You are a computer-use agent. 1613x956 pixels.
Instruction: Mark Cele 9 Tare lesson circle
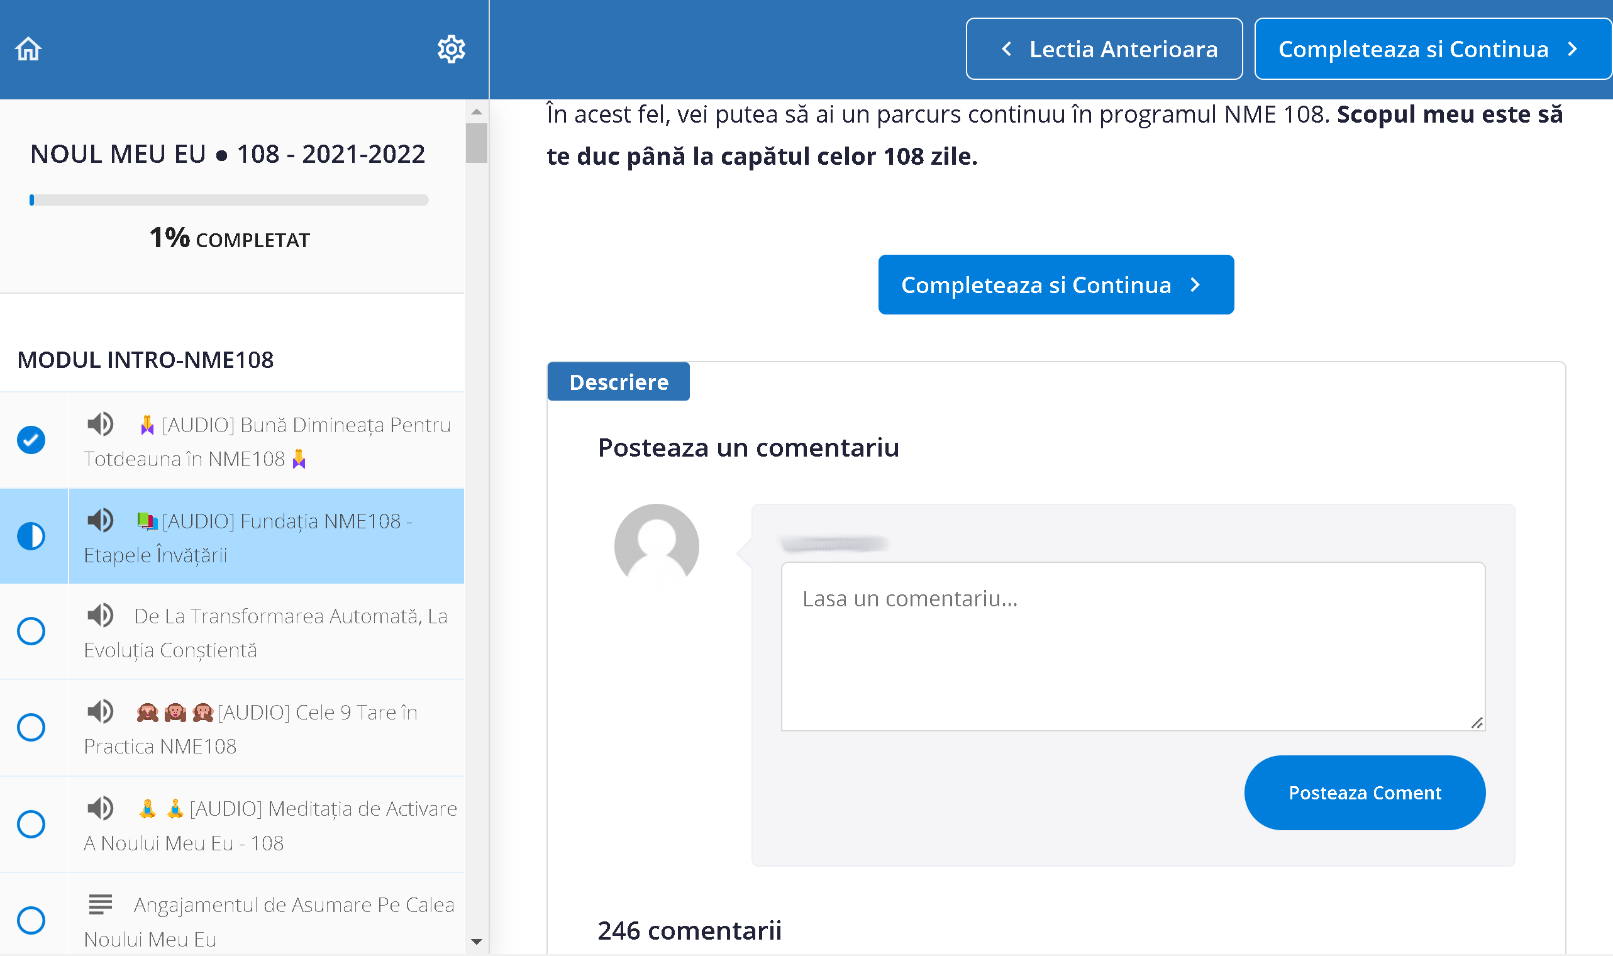coord(31,727)
